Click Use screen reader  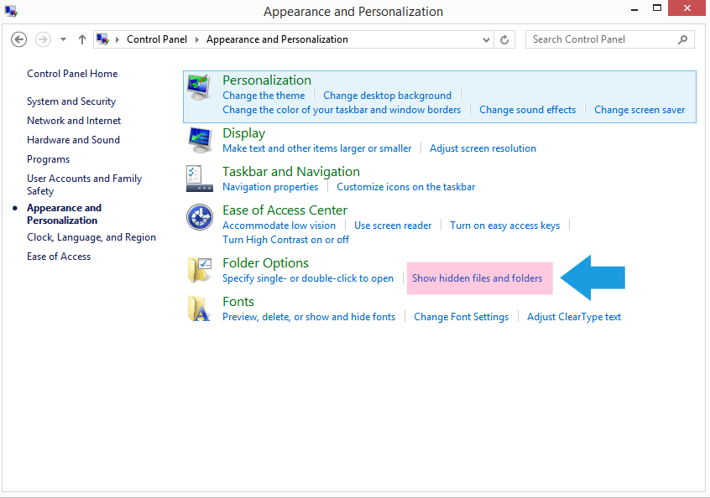coord(393,226)
